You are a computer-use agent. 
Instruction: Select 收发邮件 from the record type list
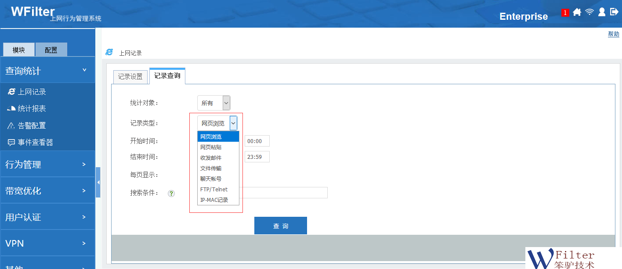[211, 158]
